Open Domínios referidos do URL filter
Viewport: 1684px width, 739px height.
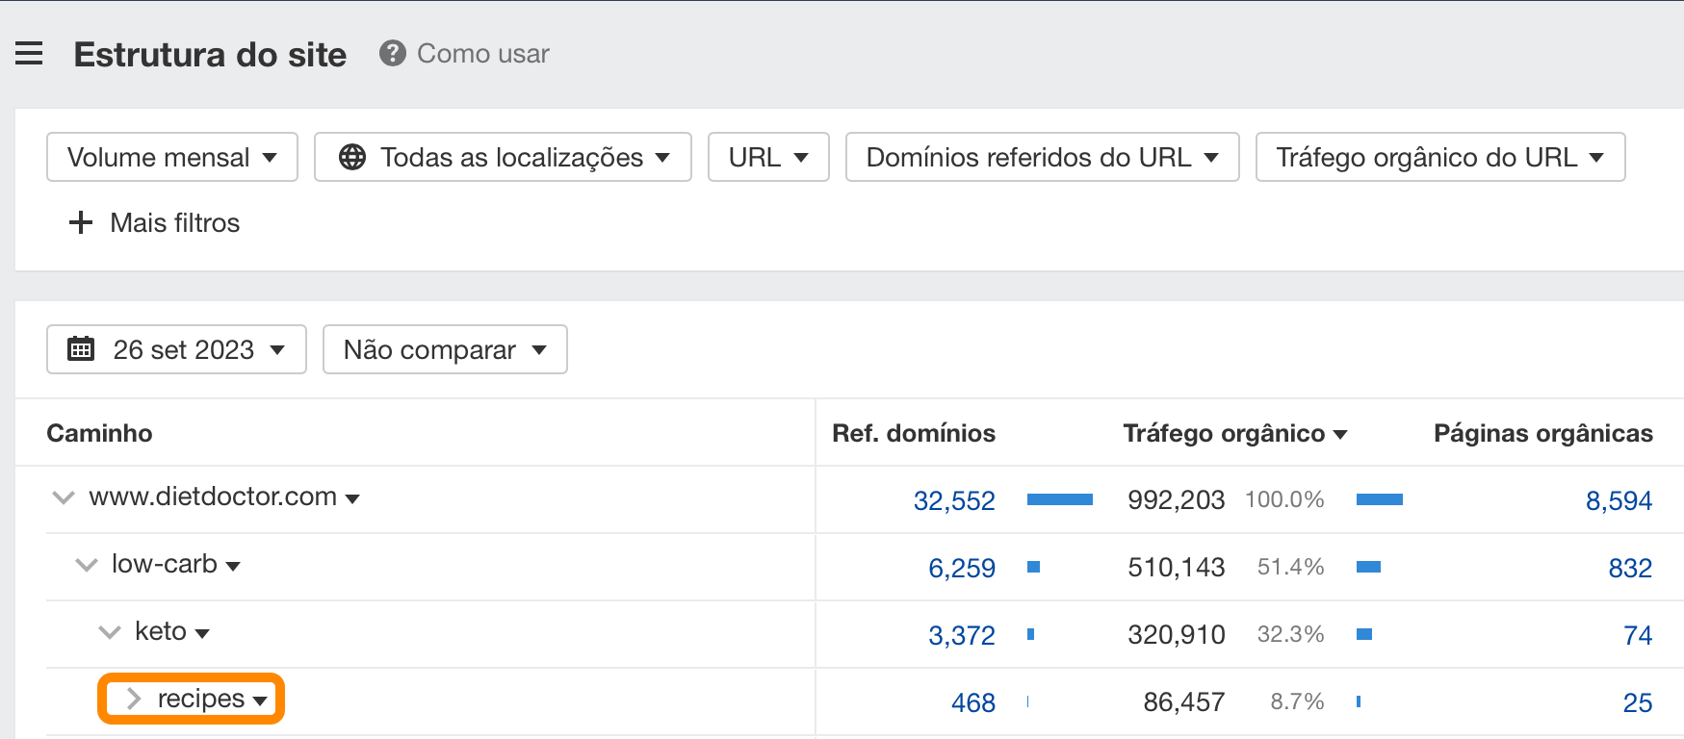(x=1042, y=157)
